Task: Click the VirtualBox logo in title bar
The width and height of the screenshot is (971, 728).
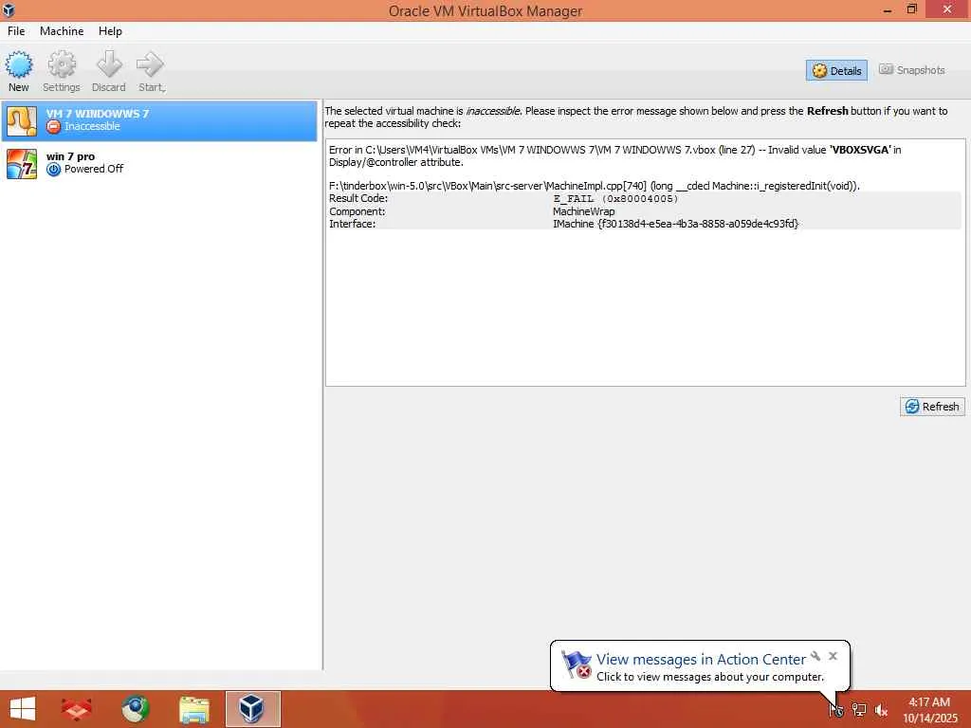Action: (9, 9)
